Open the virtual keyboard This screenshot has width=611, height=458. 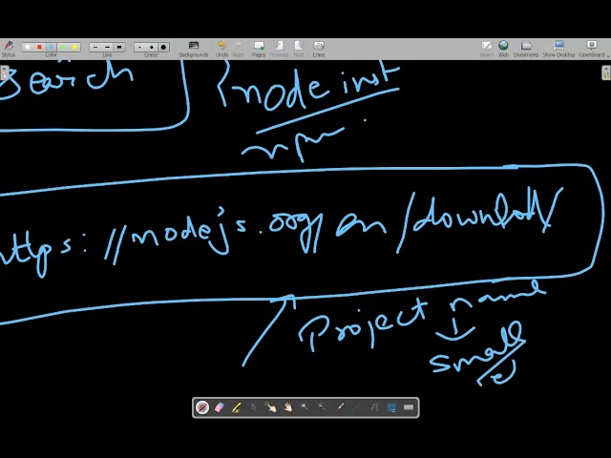pyautogui.click(x=409, y=407)
